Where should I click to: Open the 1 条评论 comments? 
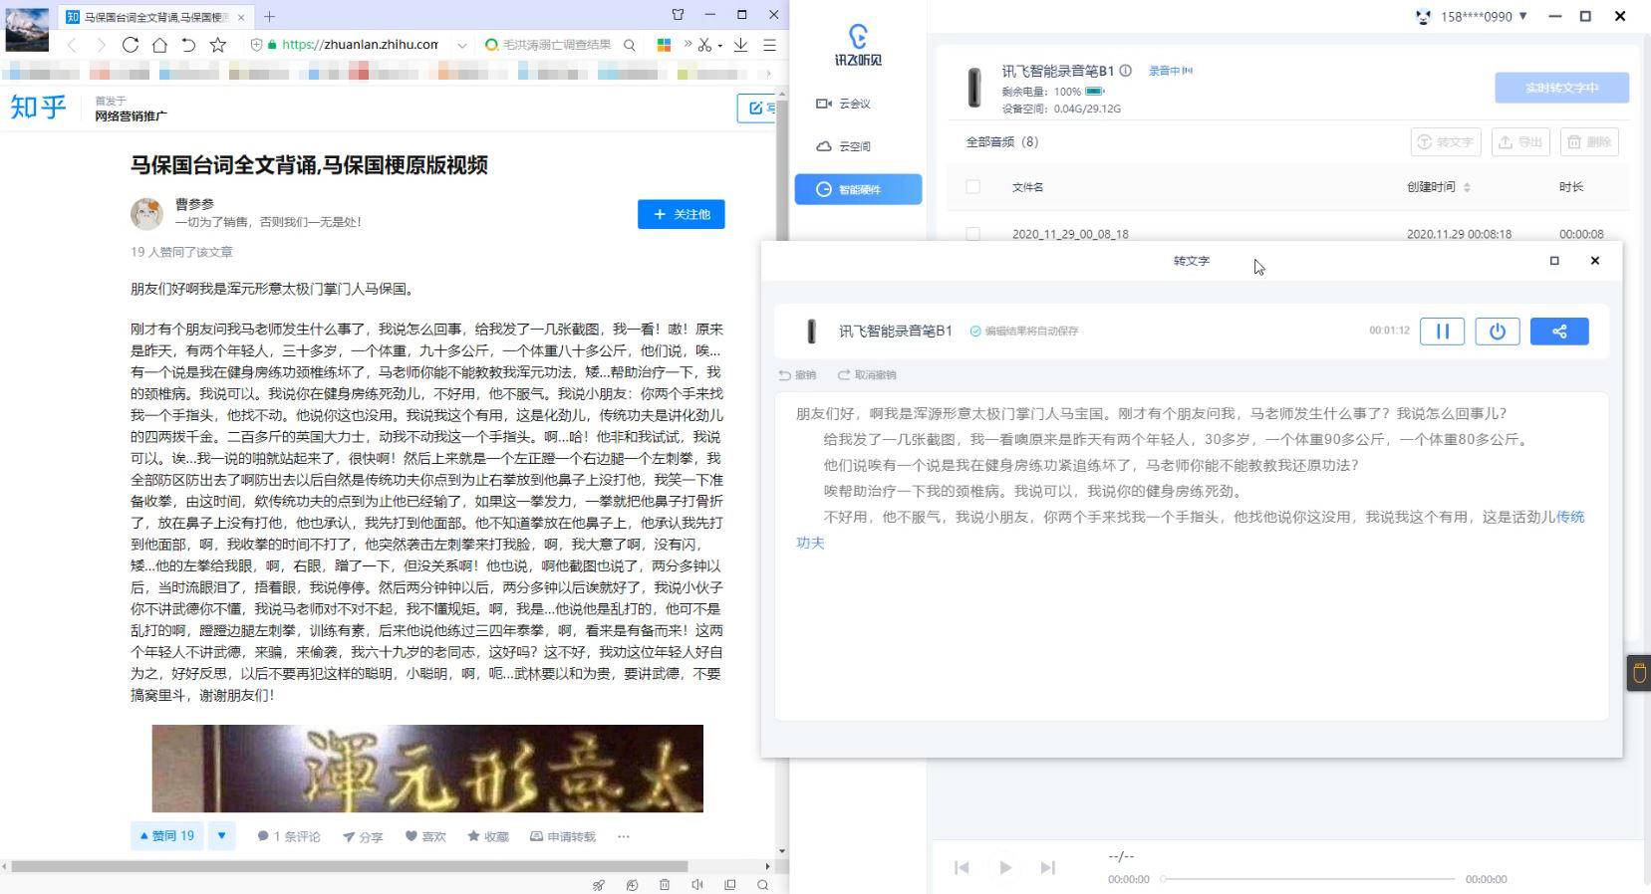point(289,836)
